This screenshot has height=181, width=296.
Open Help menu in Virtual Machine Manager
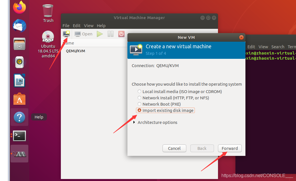coord(101,26)
